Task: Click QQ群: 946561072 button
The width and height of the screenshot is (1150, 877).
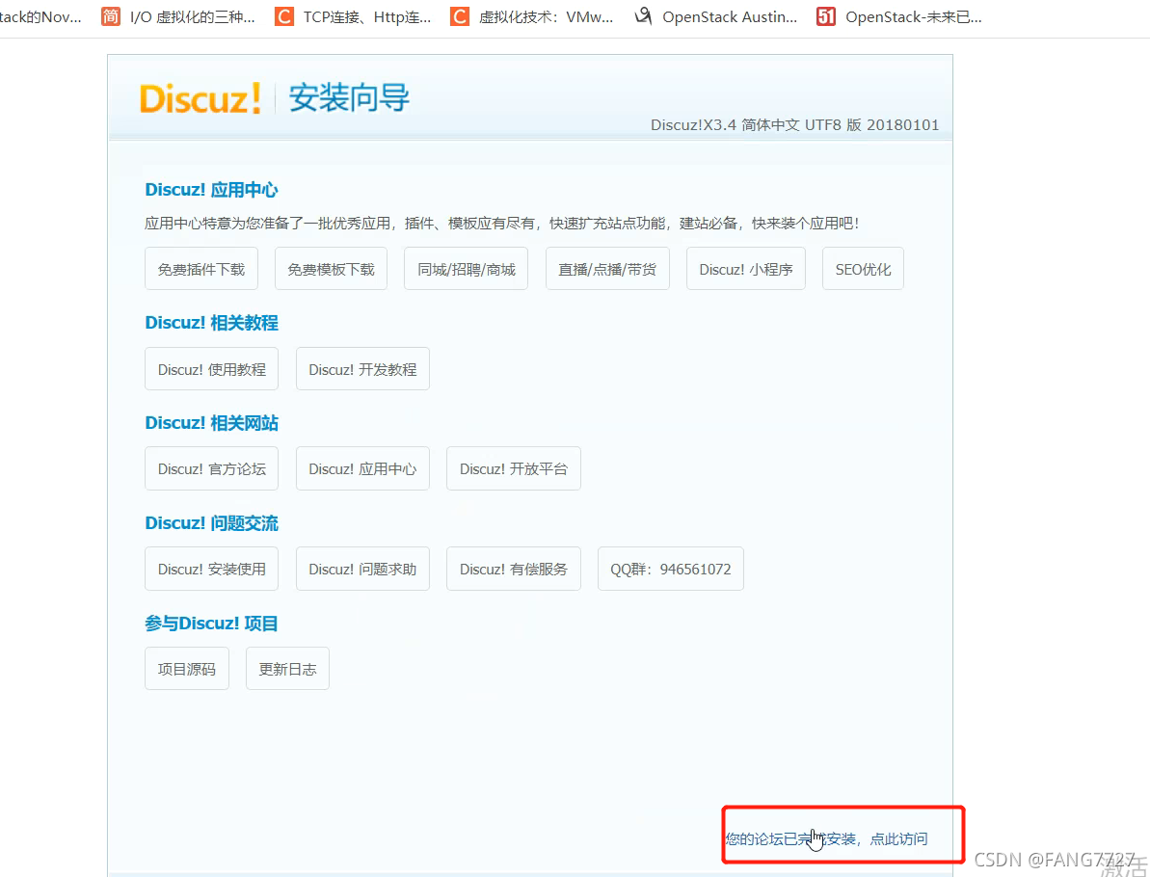Action: (x=670, y=569)
